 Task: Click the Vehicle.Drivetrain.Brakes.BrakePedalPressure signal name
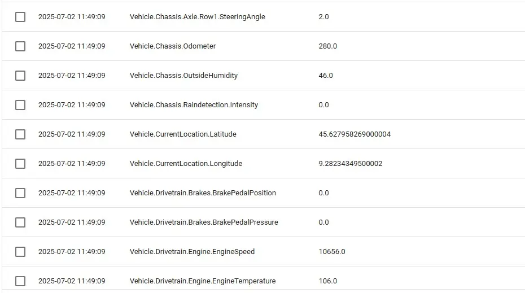coord(204,222)
